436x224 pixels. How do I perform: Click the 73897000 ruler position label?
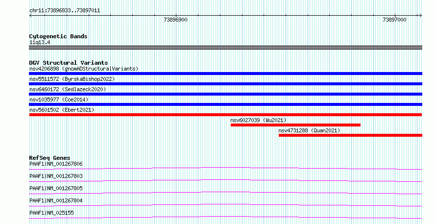click(394, 20)
